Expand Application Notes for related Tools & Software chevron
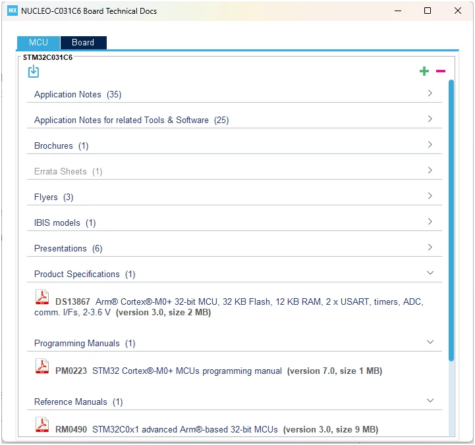 [430, 118]
